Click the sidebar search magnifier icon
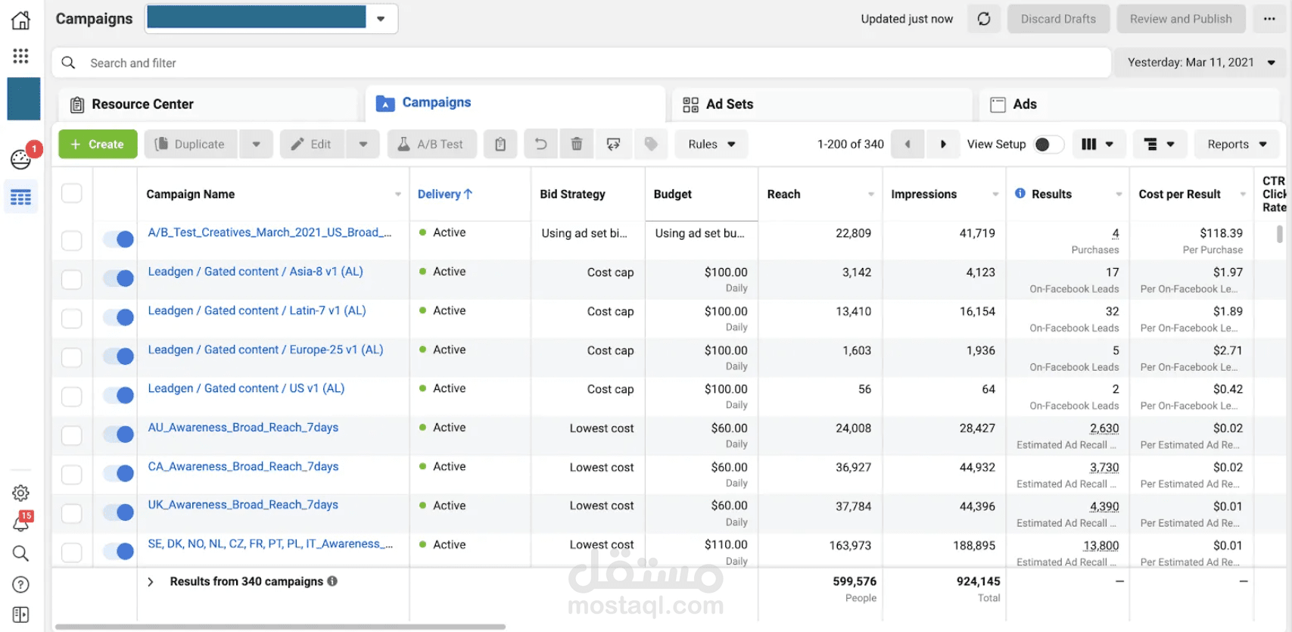Viewport: 1292px width, 632px height. click(21, 553)
